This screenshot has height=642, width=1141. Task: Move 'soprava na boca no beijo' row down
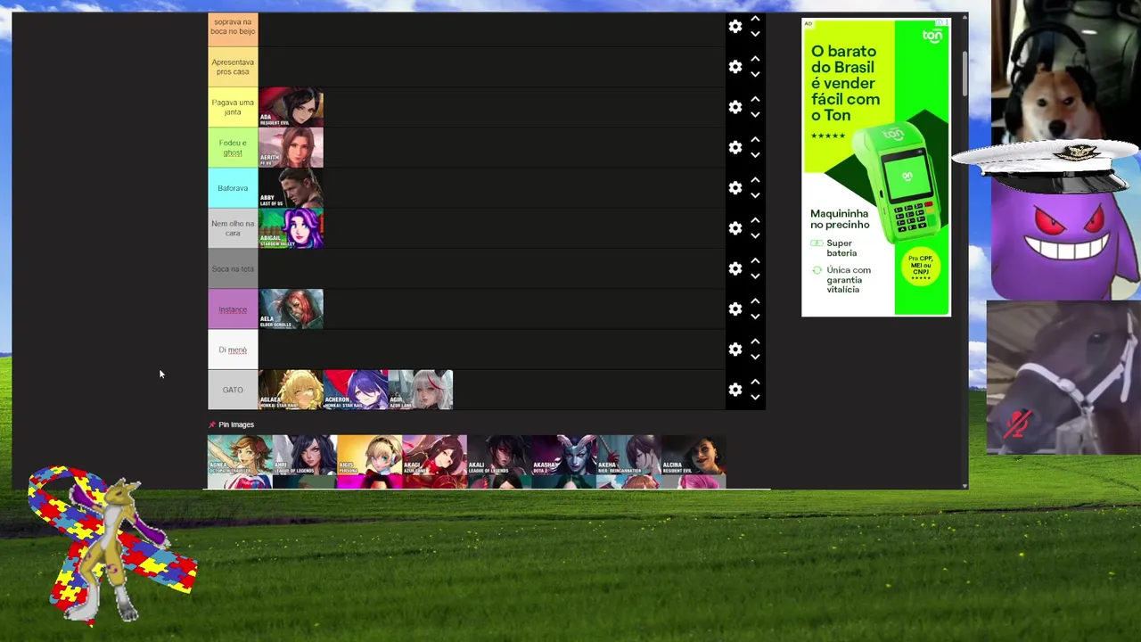(x=755, y=35)
